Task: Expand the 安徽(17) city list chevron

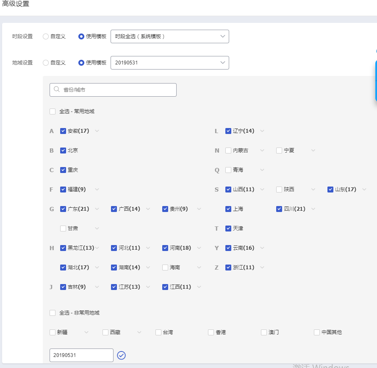Action: pos(97,131)
